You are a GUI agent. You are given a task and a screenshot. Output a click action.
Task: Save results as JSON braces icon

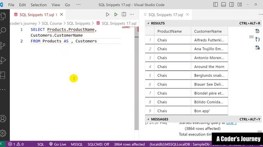point(257,39)
